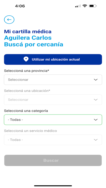The image size is (106, 188).
Task: Tap the 4:06 clock in status bar
Action: tap(20, 6)
